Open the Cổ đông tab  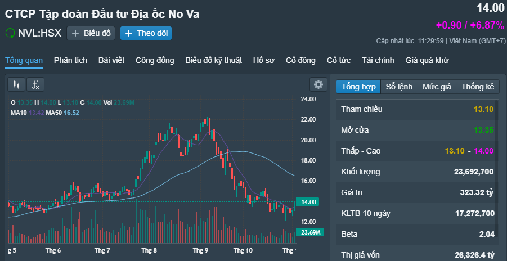(300, 60)
